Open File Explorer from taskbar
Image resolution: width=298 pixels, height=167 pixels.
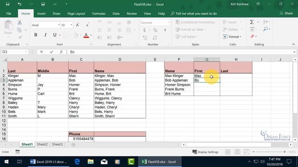pos(90,162)
